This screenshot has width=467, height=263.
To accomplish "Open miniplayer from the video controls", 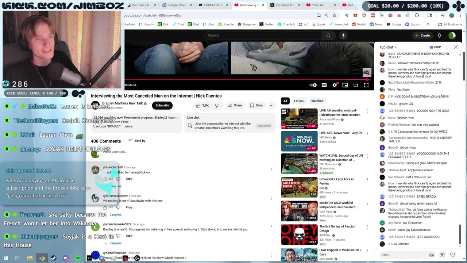I will (x=345, y=85).
